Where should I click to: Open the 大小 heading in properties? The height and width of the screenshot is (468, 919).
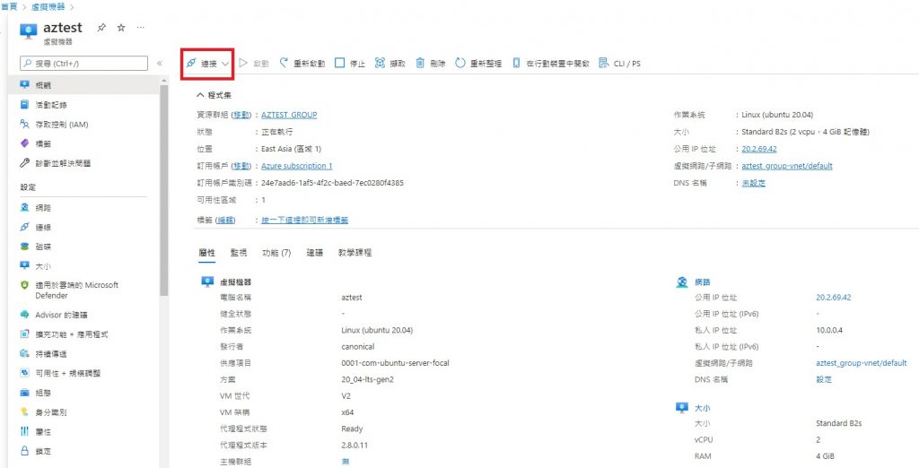coord(702,408)
